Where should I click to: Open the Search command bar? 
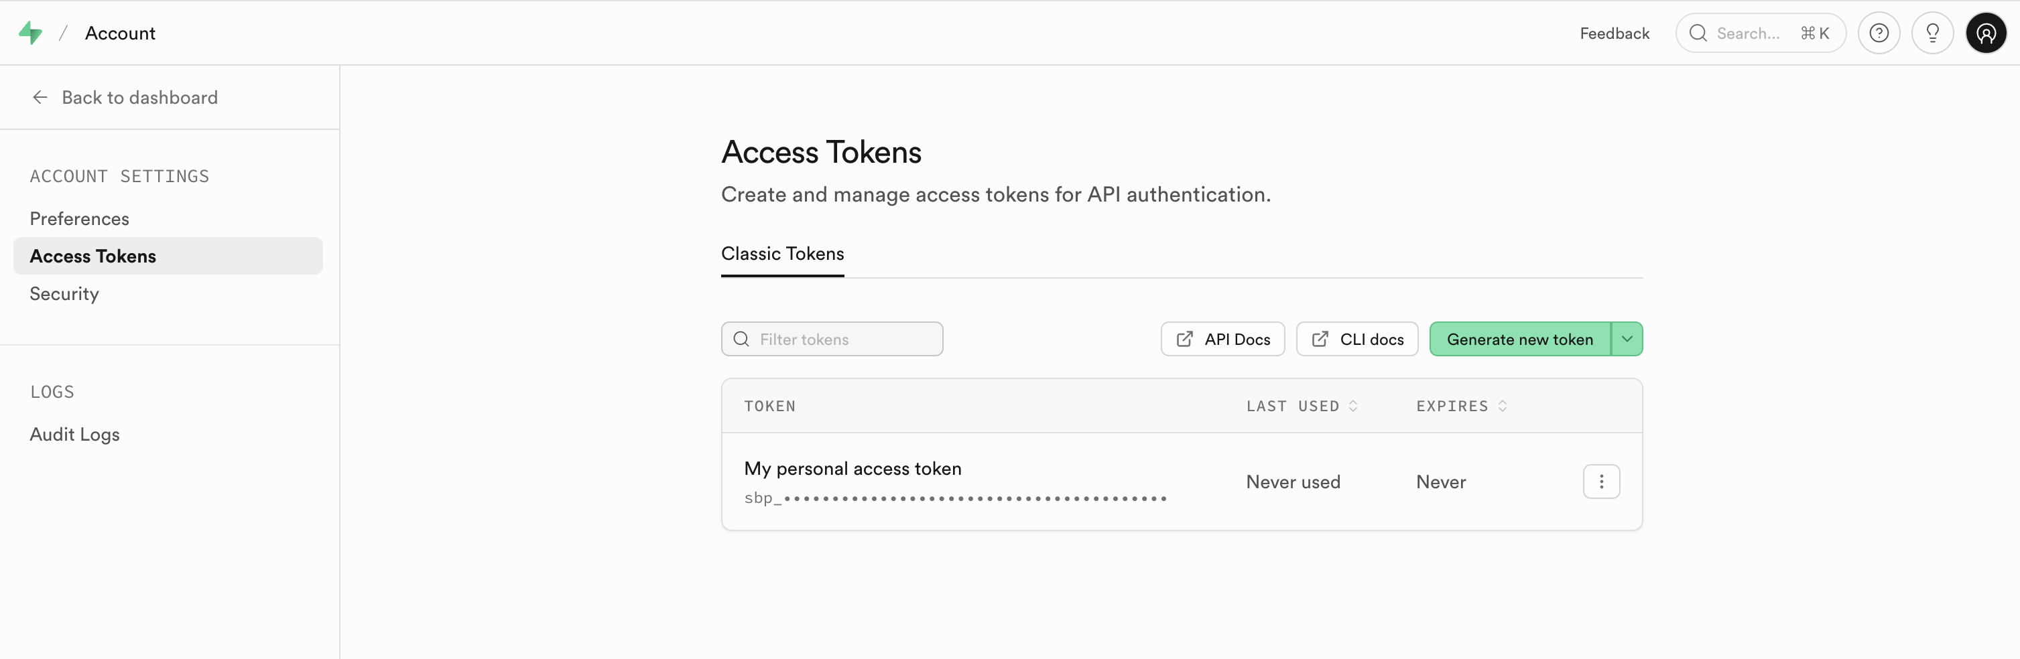pyautogui.click(x=1760, y=33)
